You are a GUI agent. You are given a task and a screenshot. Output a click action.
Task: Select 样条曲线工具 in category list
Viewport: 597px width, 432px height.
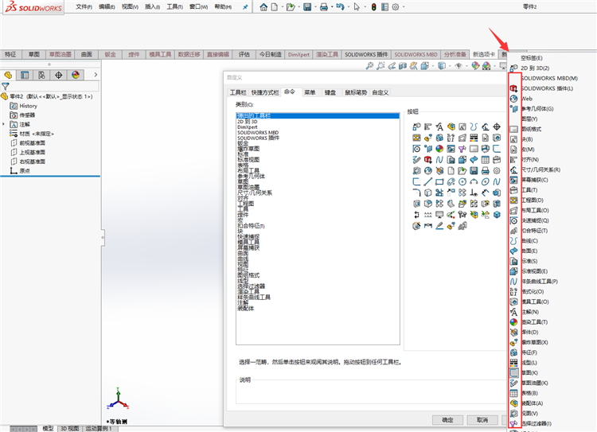(254, 297)
